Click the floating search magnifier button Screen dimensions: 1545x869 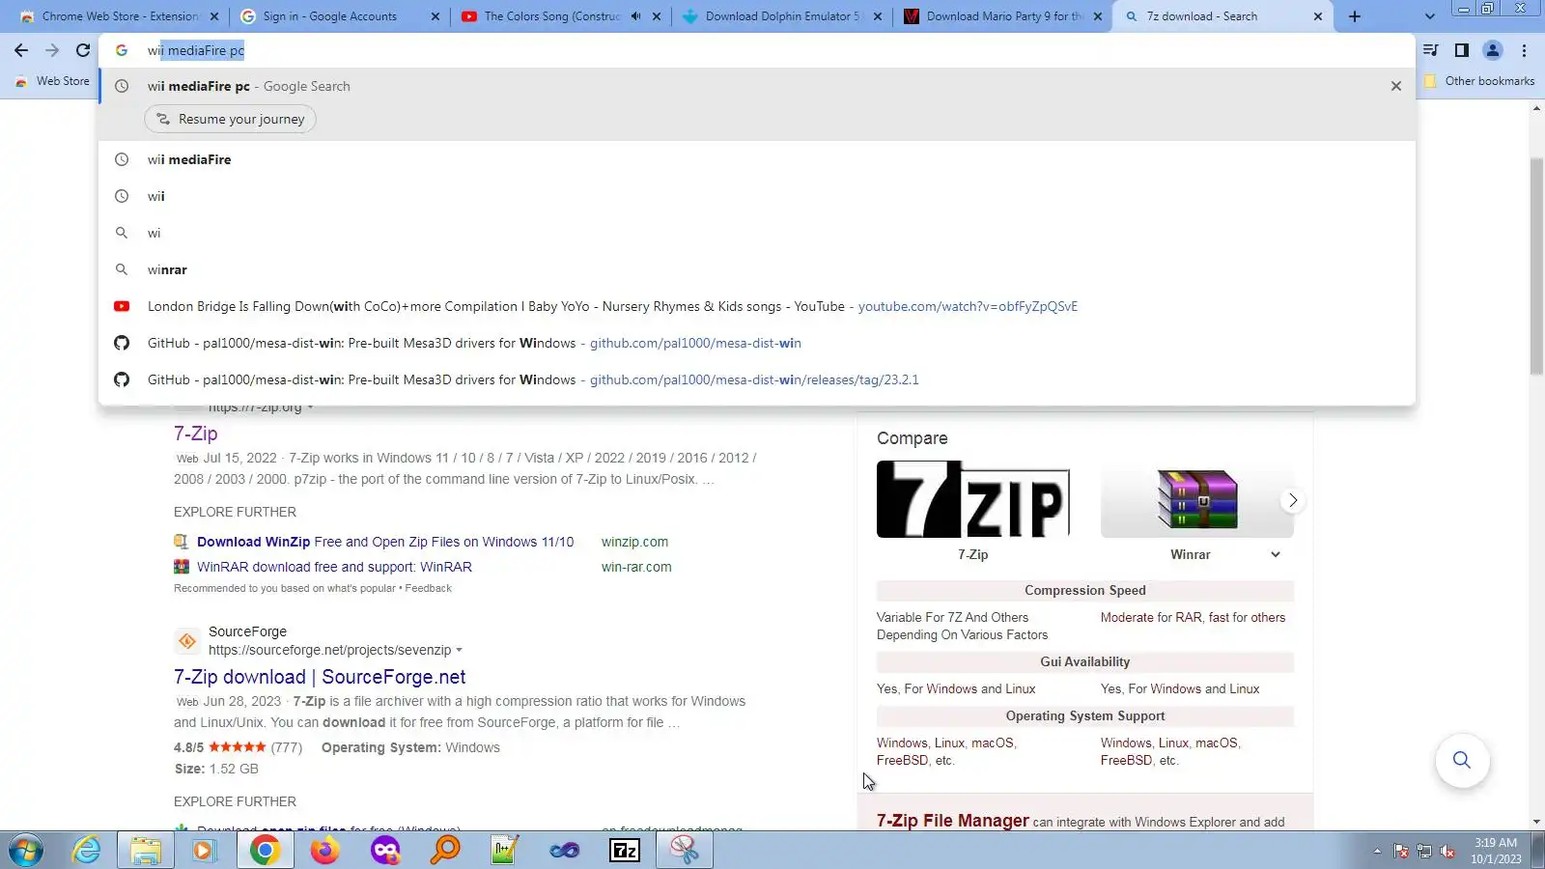1462,760
